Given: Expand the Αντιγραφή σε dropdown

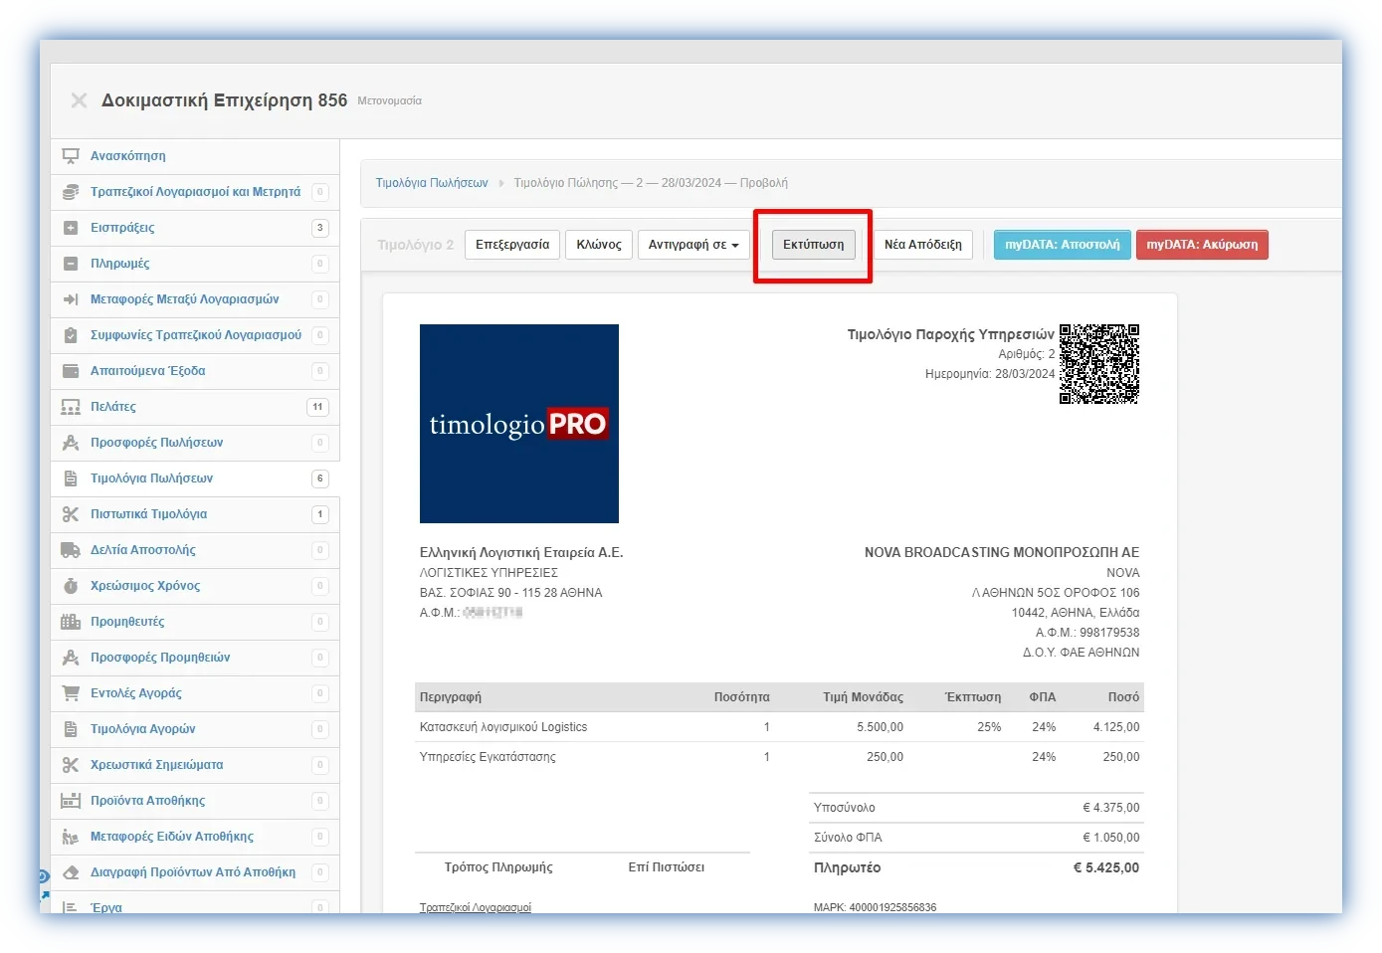Looking at the screenshot, I should pos(693,245).
